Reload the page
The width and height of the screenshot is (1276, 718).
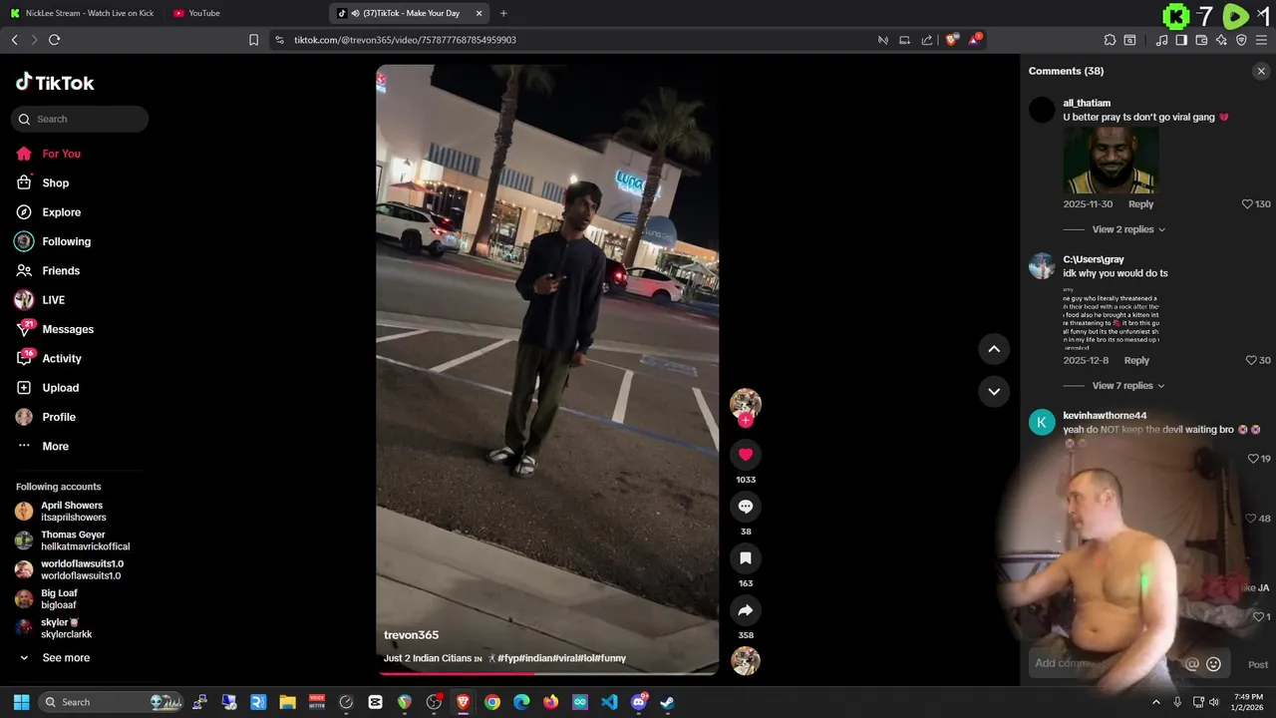pyautogui.click(x=54, y=40)
